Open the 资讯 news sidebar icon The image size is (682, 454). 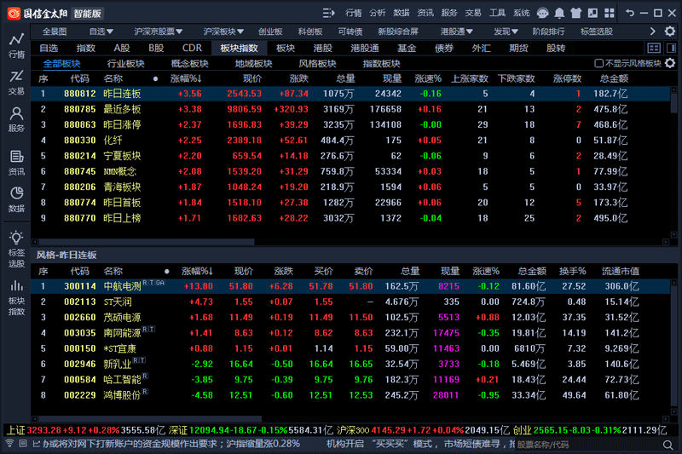click(x=16, y=162)
